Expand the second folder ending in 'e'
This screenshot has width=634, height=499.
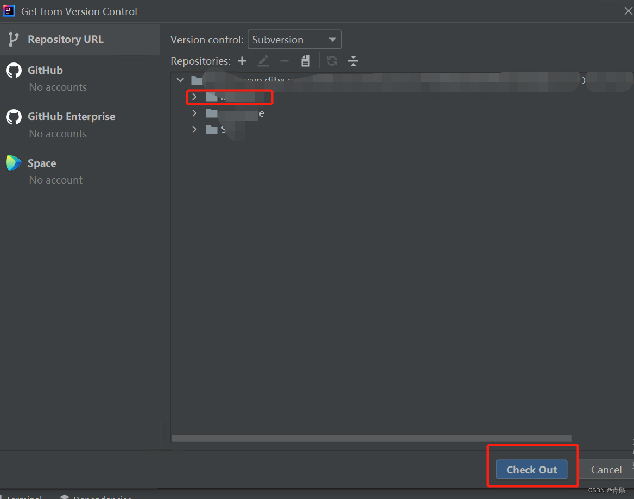(194, 113)
